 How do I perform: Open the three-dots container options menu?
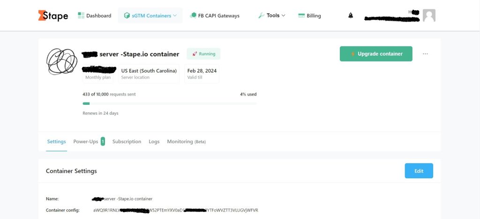[x=425, y=54]
